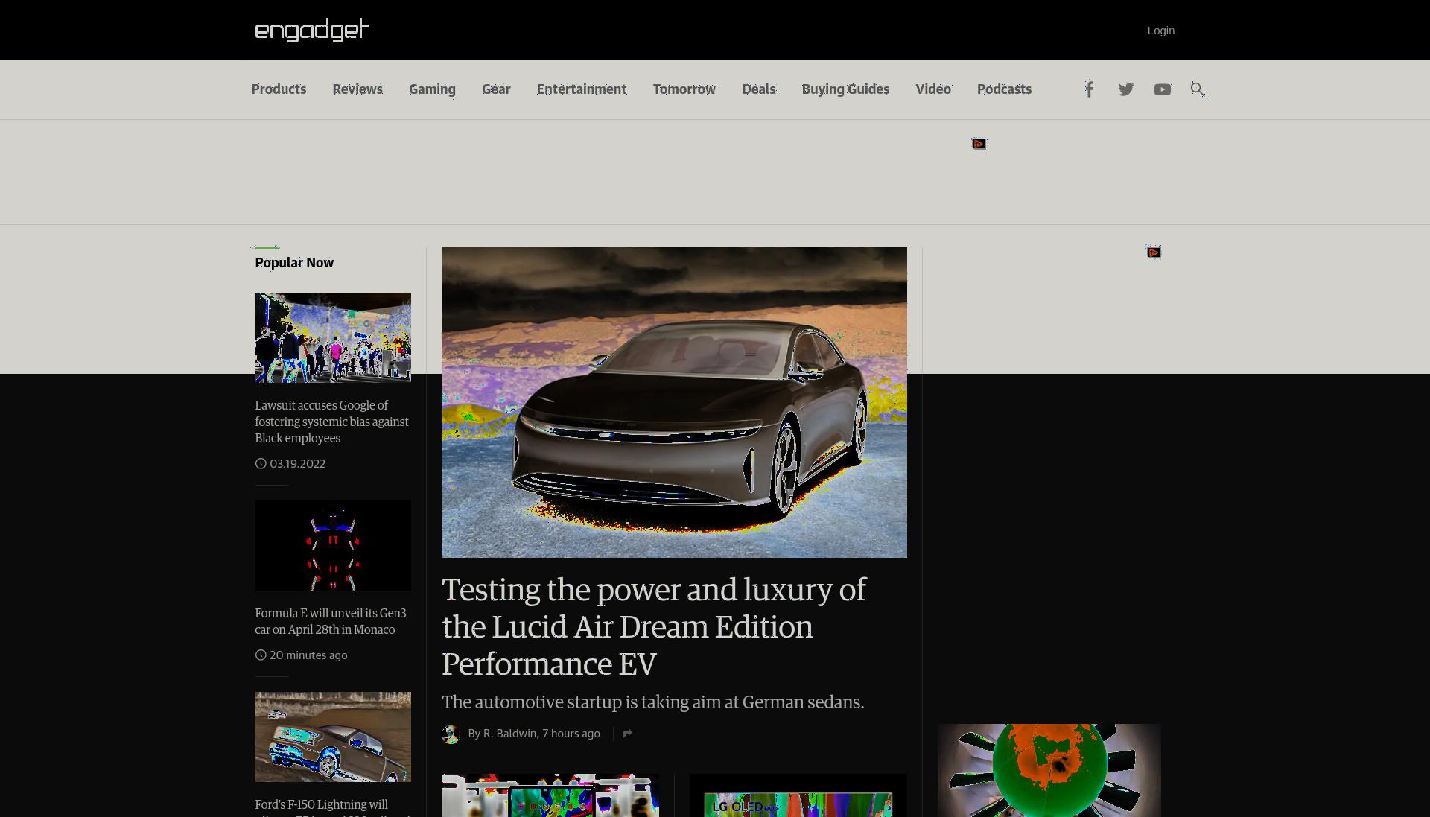The height and width of the screenshot is (817, 1430).
Task: Click the 03.19.2022 date text
Action: click(x=297, y=463)
